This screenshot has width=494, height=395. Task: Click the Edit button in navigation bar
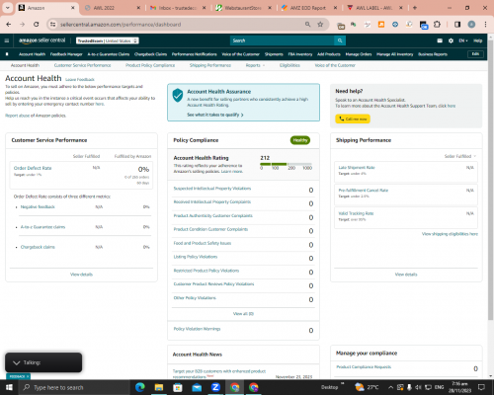pos(475,54)
